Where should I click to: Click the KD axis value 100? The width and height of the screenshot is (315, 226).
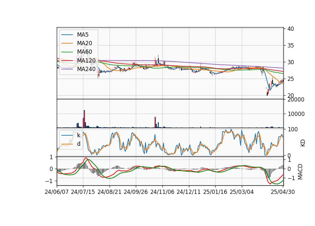tap(293, 129)
